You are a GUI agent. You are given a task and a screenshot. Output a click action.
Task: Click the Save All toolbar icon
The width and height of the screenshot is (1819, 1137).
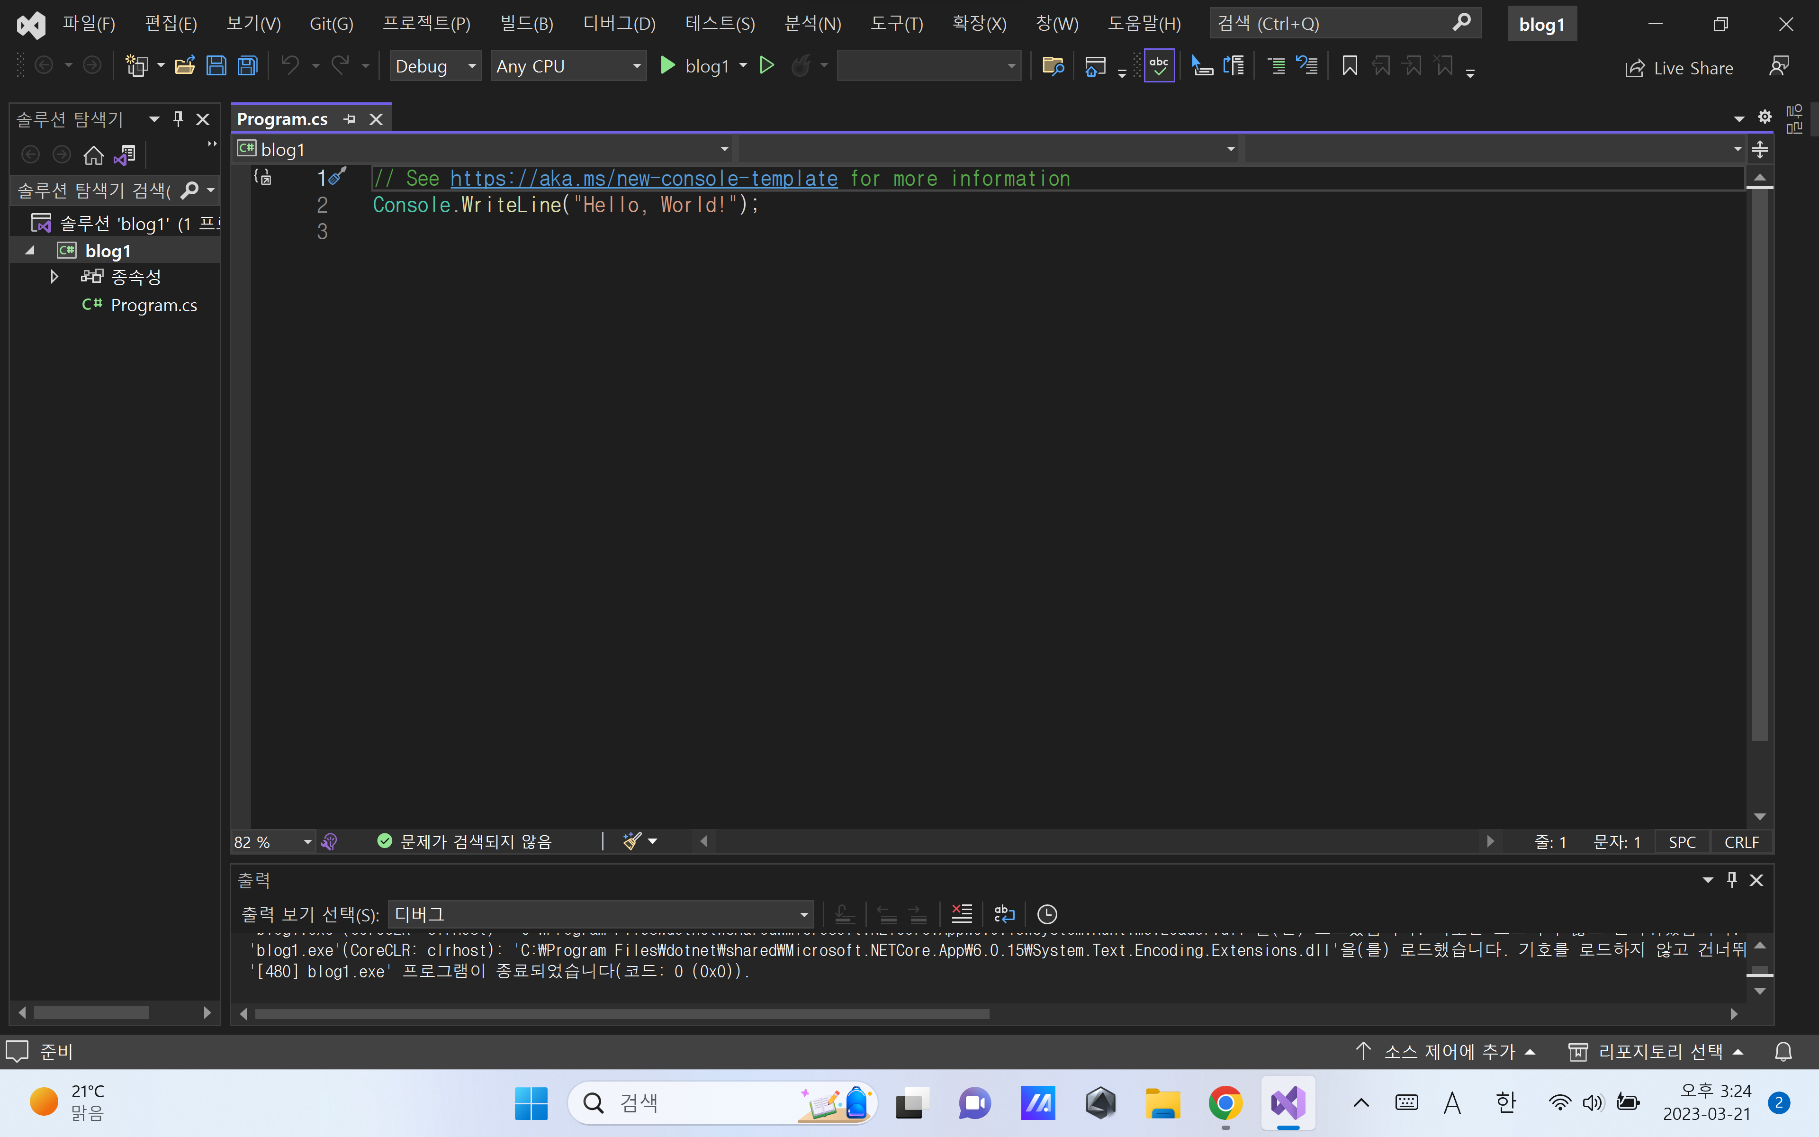[x=247, y=66]
